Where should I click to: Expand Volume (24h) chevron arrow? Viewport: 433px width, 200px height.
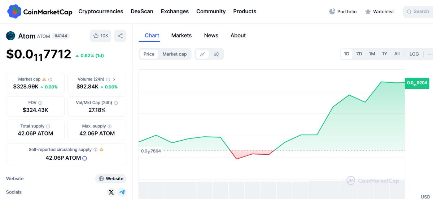(x=114, y=79)
